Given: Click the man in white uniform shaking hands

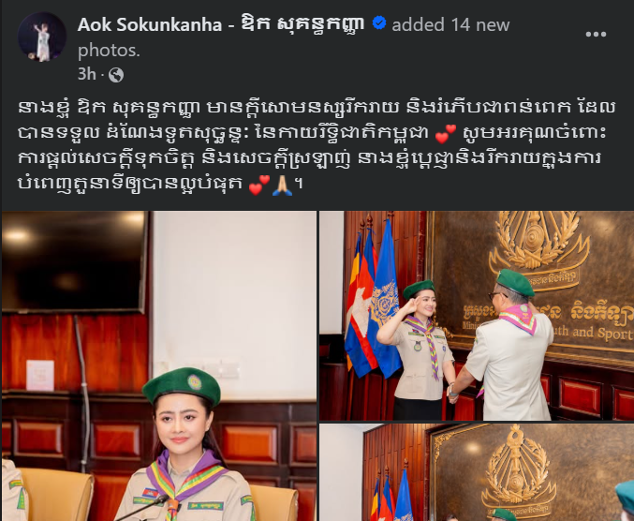Looking at the screenshot, I should (507, 346).
